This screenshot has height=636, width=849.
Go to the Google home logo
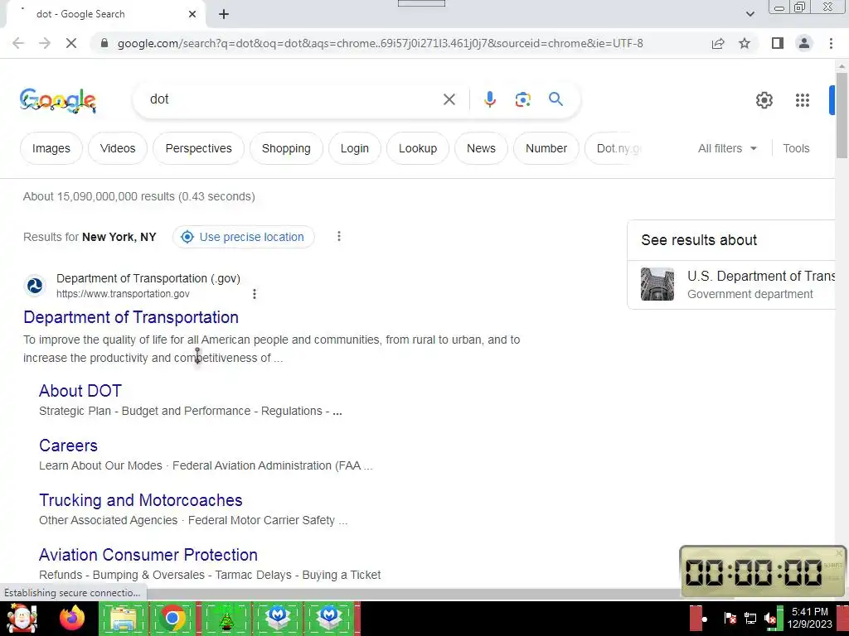coord(58,100)
